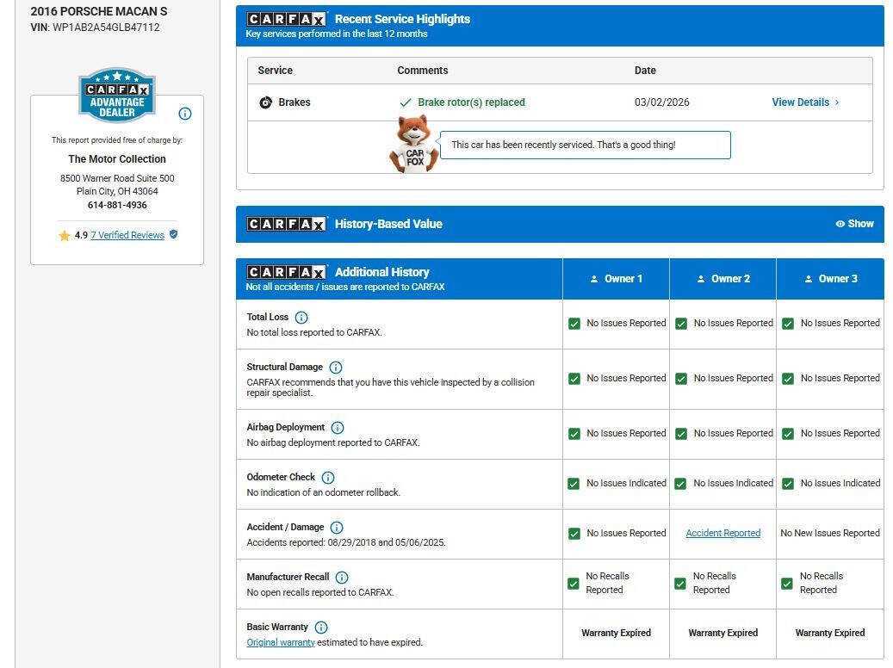Click the Brakes service disc icon
This screenshot has height=668, width=893.
pos(265,102)
